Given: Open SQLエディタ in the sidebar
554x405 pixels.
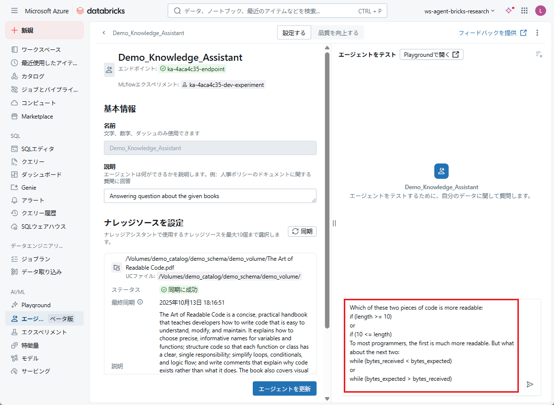Looking at the screenshot, I should [45, 149].
